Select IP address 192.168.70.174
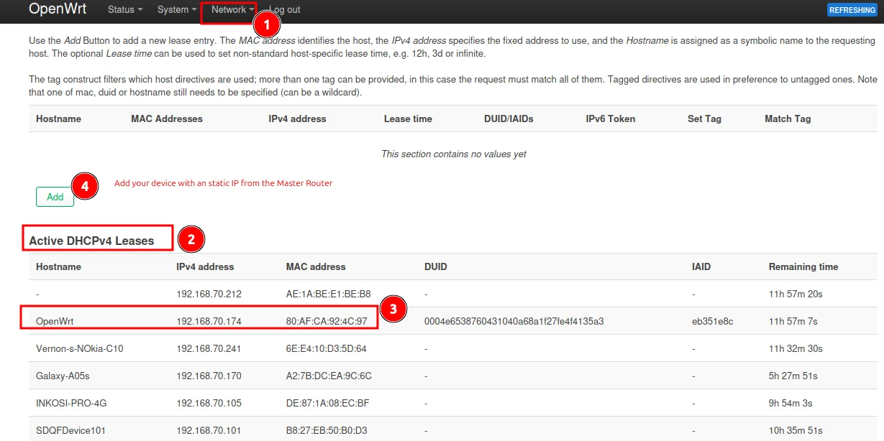 click(209, 321)
